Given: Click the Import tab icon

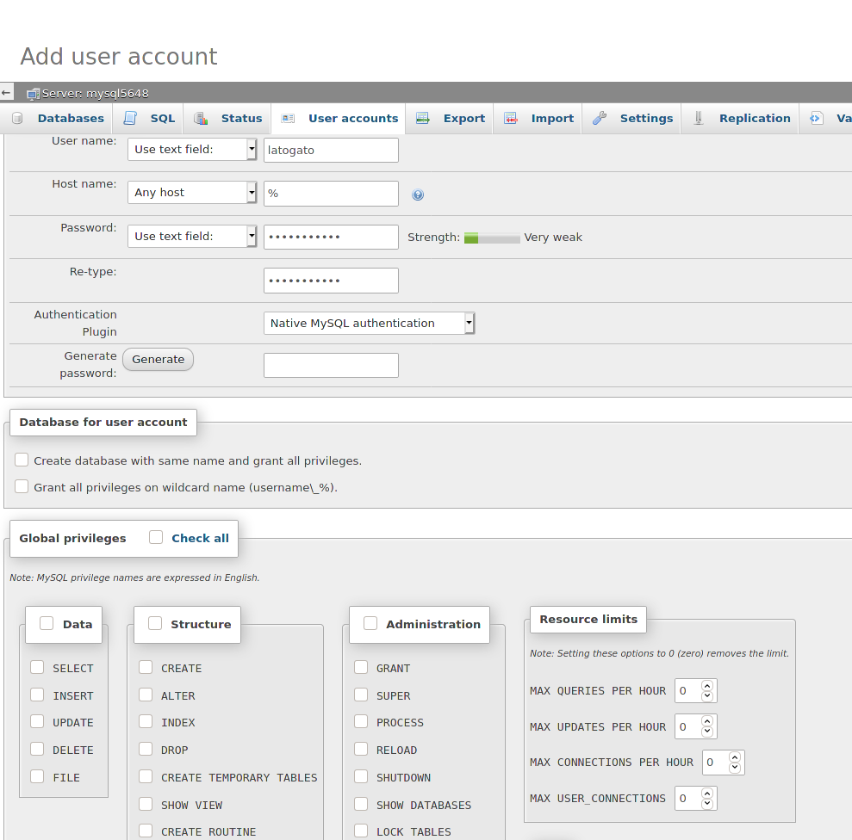Looking at the screenshot, I should [511, 119].
